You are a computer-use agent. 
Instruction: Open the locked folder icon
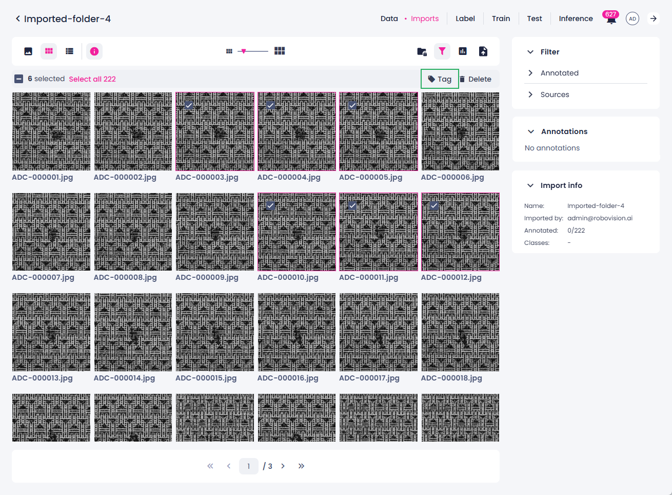[422, 51]
